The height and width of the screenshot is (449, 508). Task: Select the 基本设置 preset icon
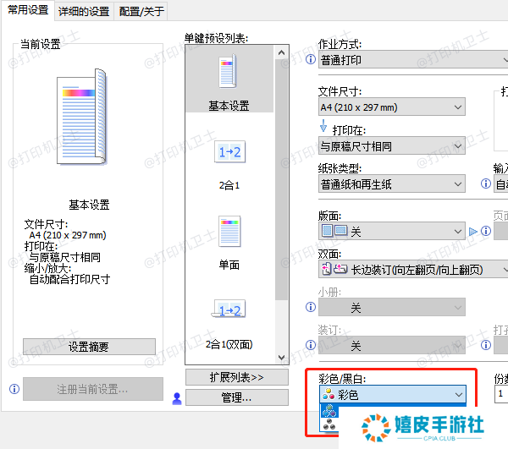(x=228, y=72)
